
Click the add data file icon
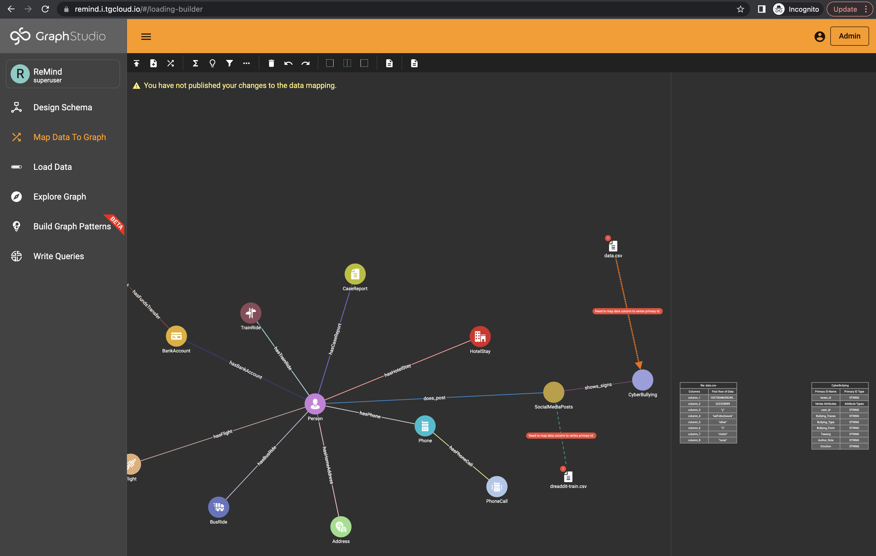tap(154, 63)
